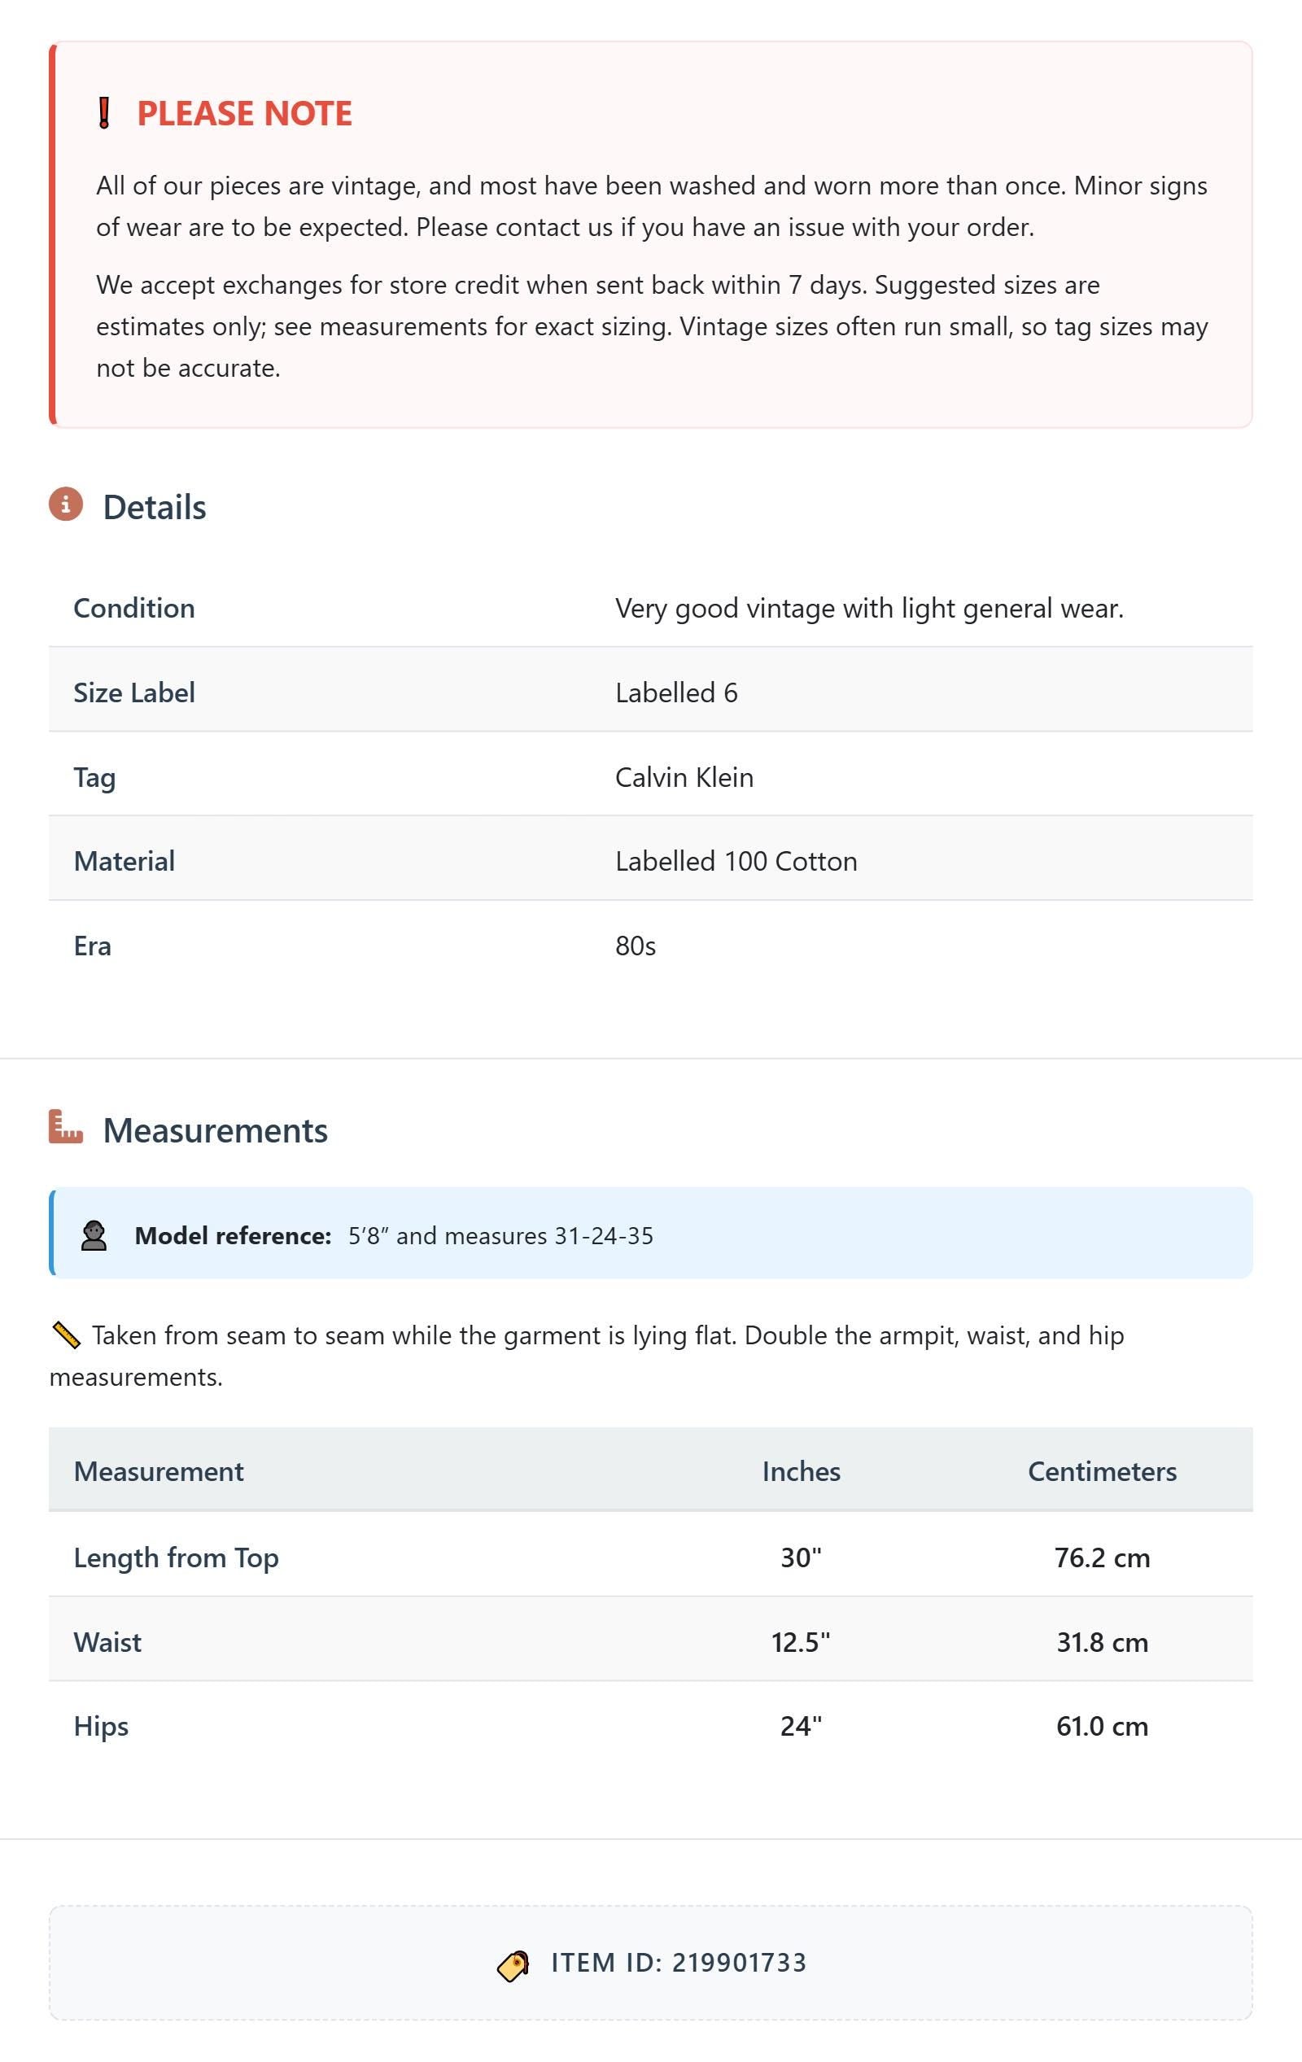Click the Calvin Klein tag value
The height and width of the screenshot is (2062, 1302).
pyautogui.click(x=684, y=776)
